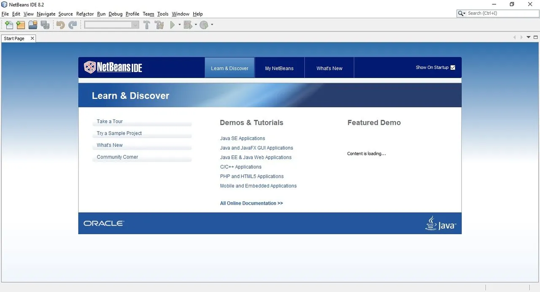Click the green Run Project arrow
The image size is (540, 292).
point(172,25)
